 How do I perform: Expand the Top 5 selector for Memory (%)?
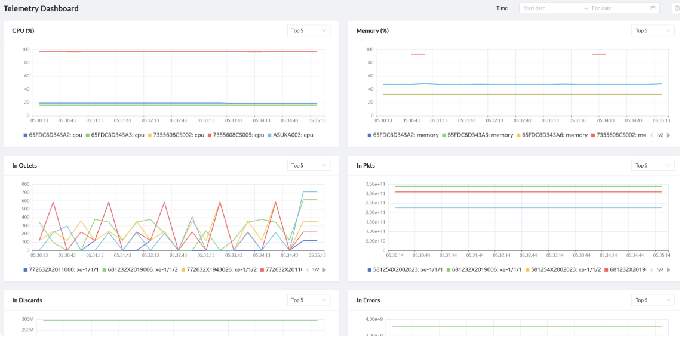652,30
